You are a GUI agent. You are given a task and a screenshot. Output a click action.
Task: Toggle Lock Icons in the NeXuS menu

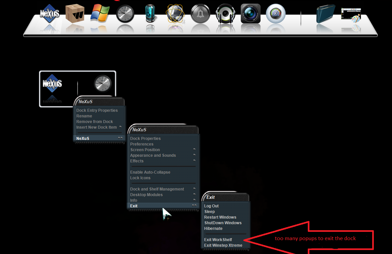pos(140,178)
